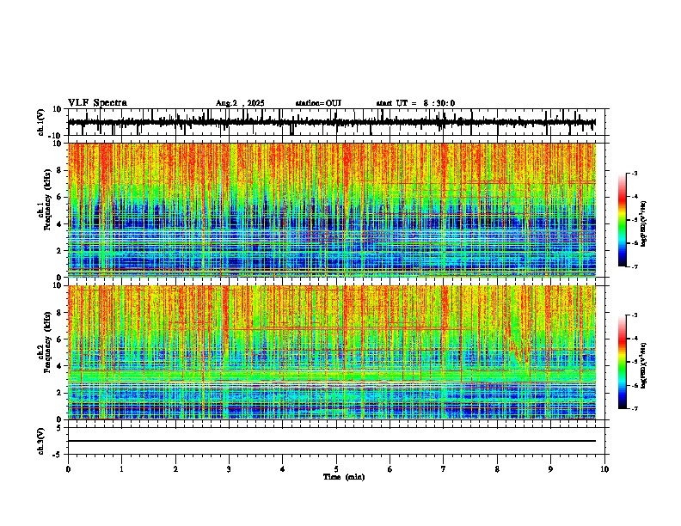Image resolution: width=681 pixels, height=526 pixels.
Task: Click time axis tick label "8"
Action: click(x=497, y=469)
